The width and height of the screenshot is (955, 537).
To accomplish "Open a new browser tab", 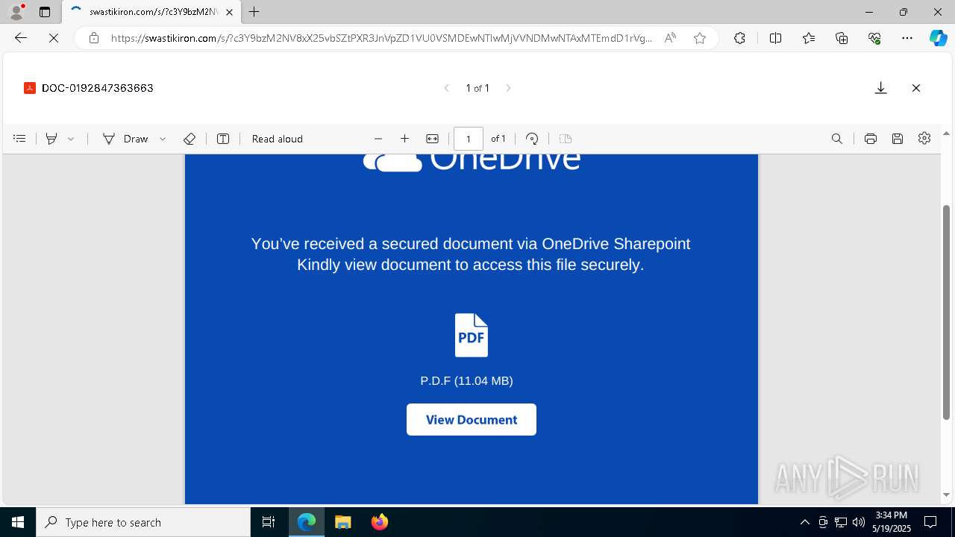I will (254, 12).
